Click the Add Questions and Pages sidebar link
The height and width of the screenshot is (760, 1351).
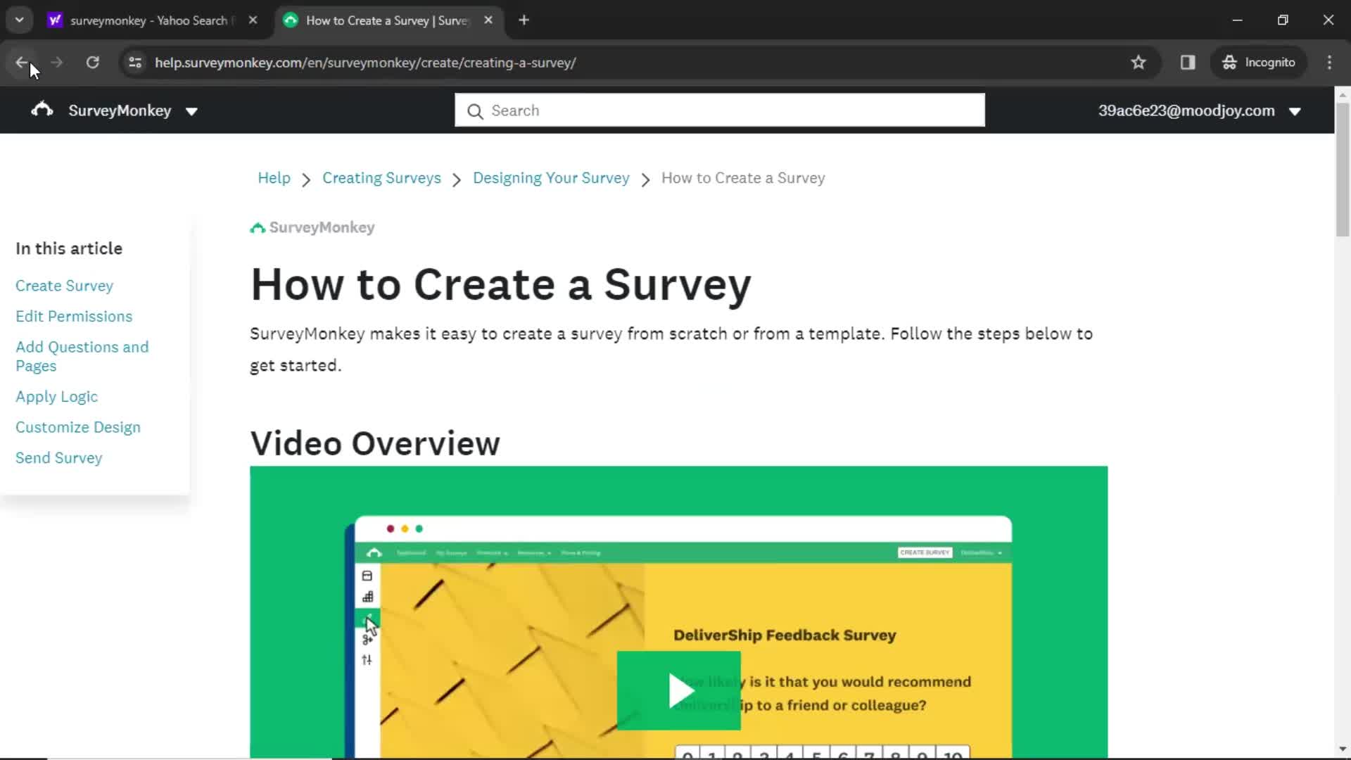coord(82,355)
